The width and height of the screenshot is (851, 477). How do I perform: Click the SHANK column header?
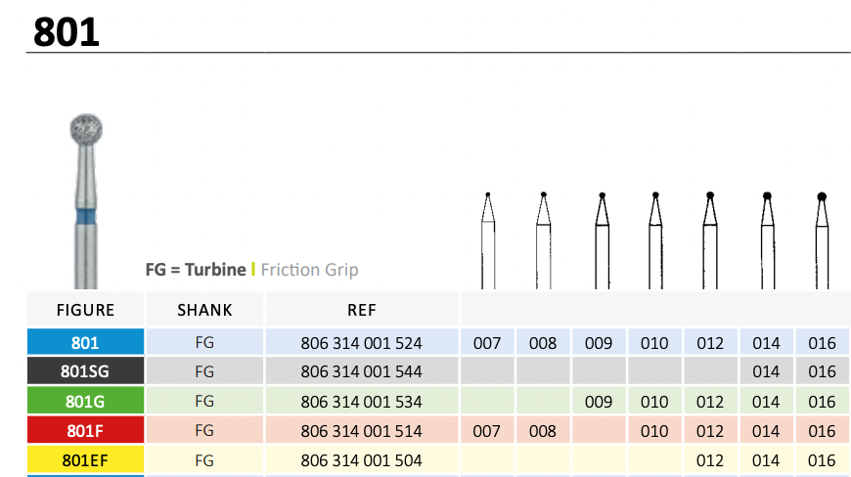(x=204, y=311)
